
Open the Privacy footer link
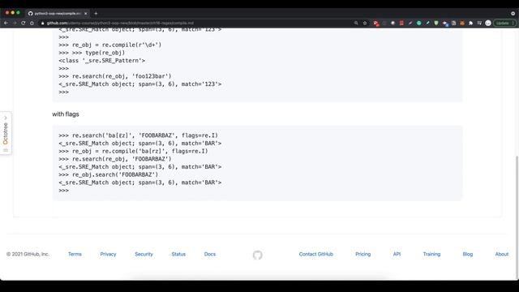click(108, 254)
